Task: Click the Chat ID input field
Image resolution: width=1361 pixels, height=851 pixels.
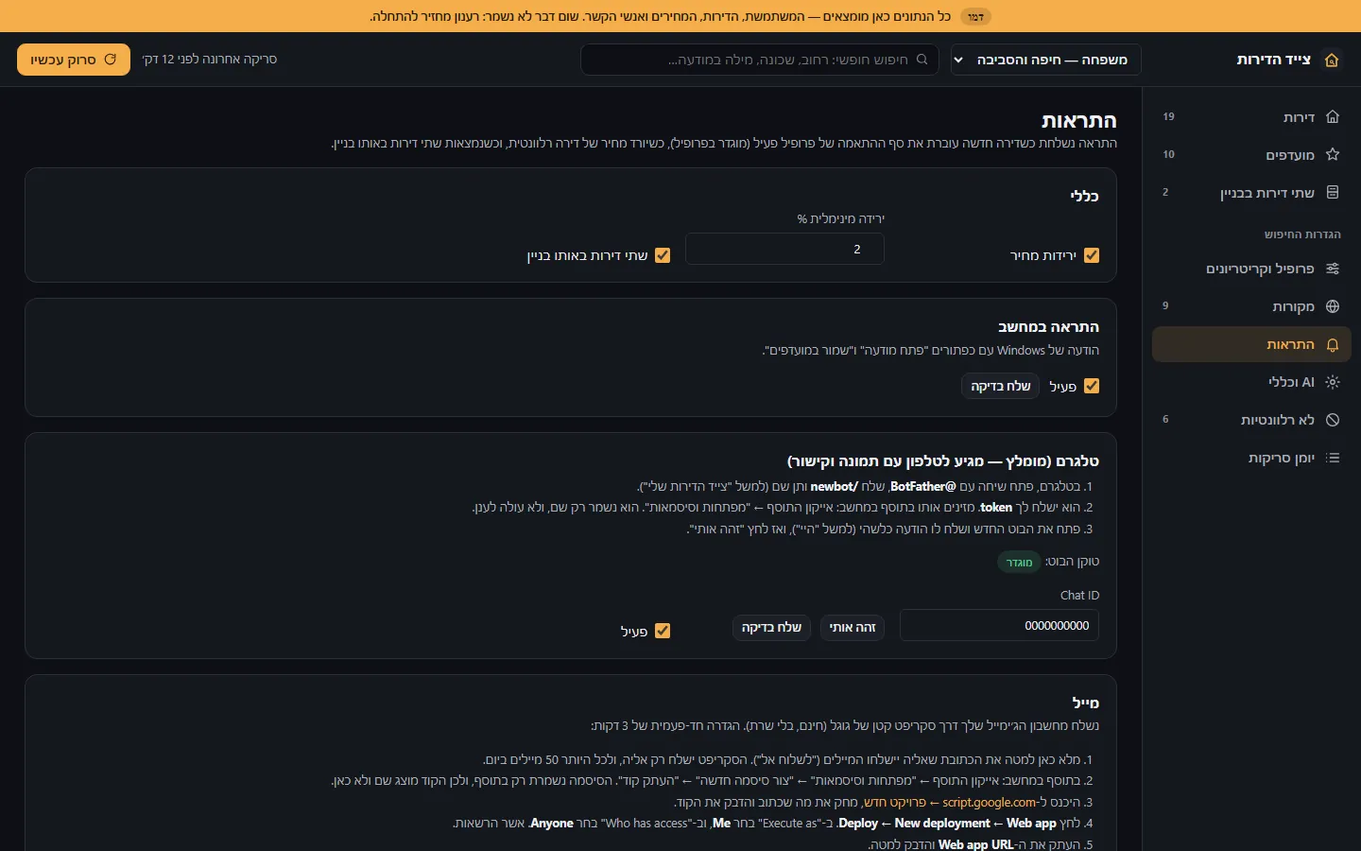Action: click(x=999, y=625)
